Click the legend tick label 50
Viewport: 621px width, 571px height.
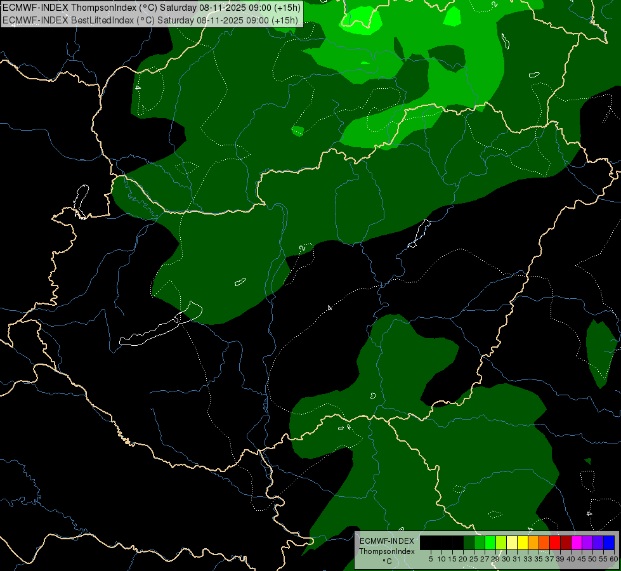[x=592, y=559]
